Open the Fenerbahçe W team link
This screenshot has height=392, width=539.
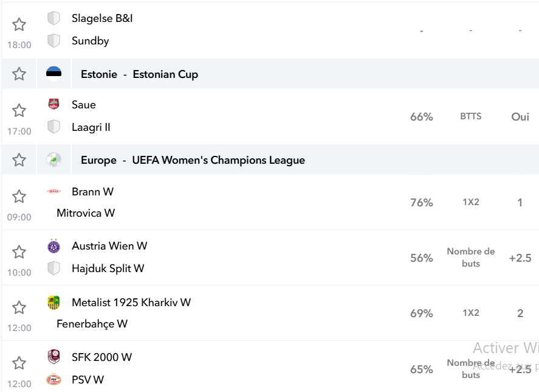coord(92,324)
